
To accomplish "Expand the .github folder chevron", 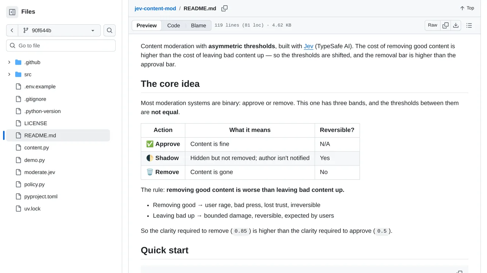I will pos(9,62).
